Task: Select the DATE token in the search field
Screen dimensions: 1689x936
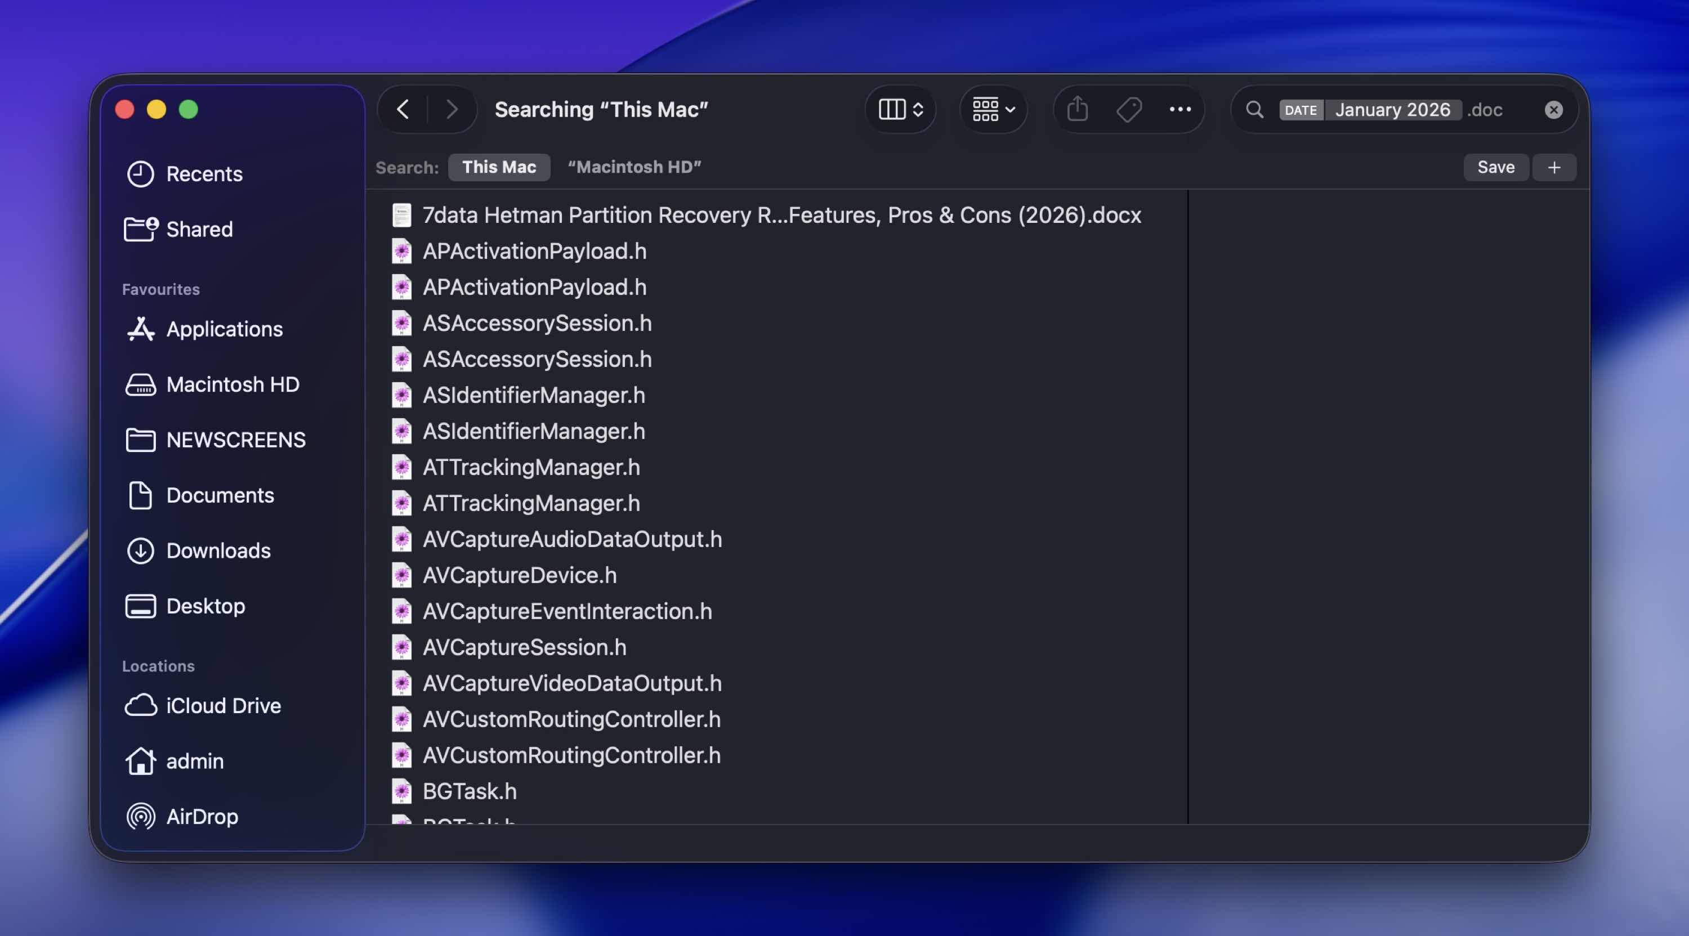Action: (1300, 109)
